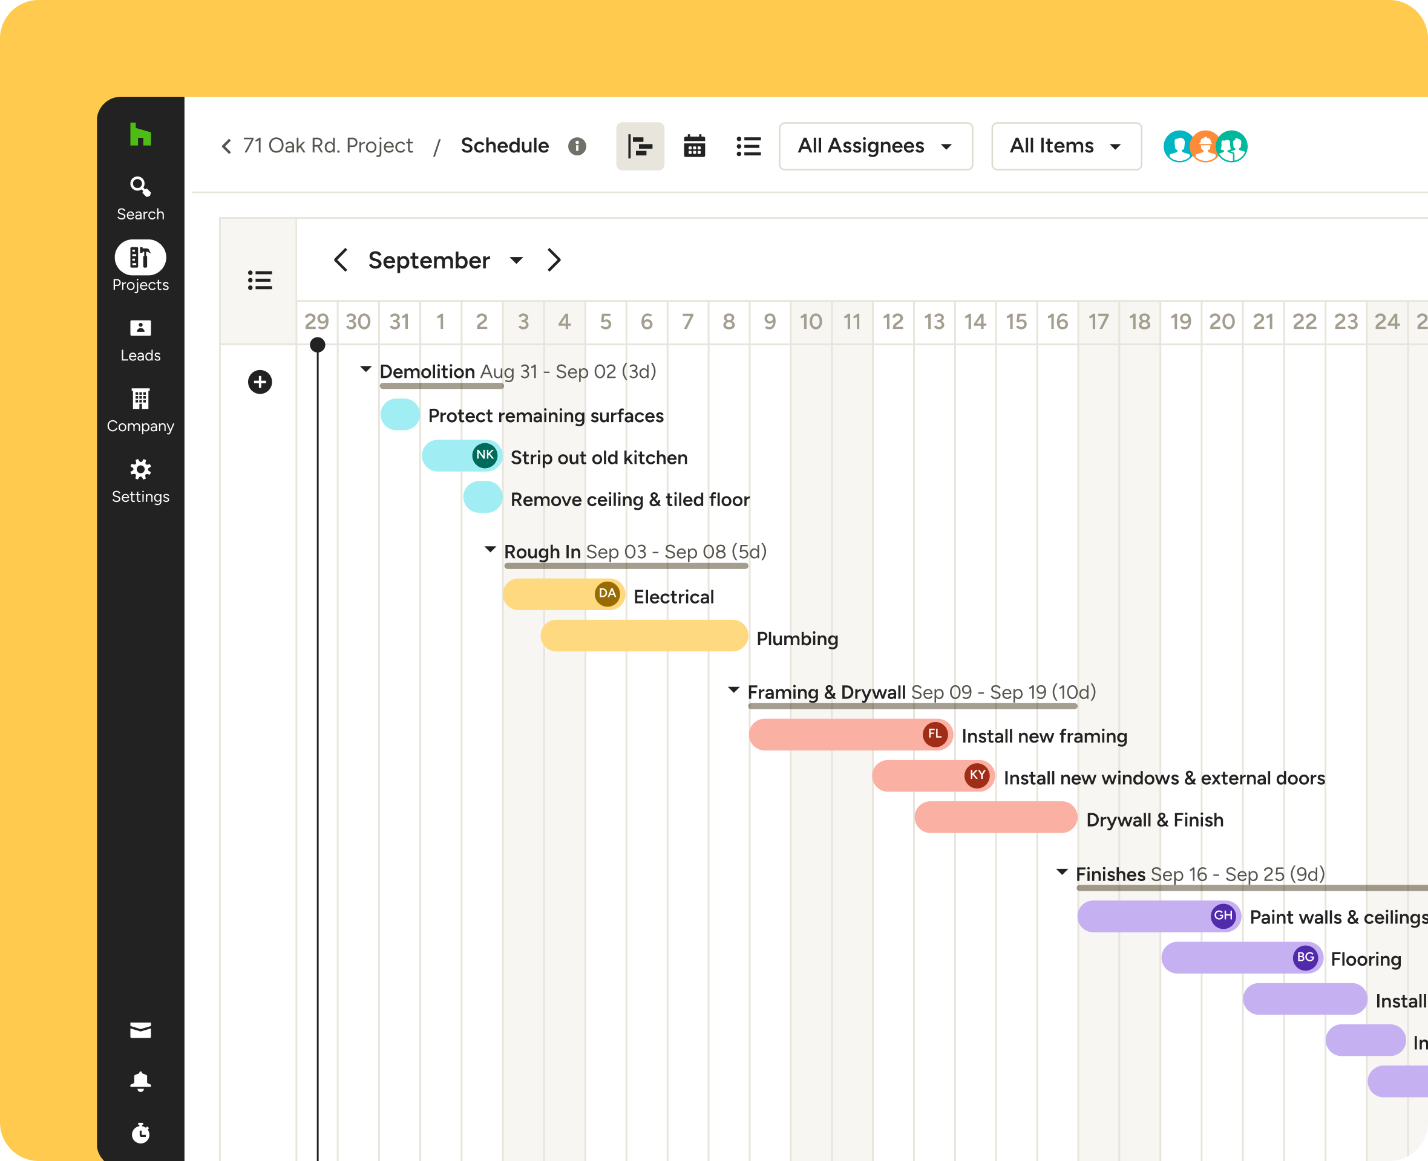Click the timer stopwatch icon
Viewport: 1428px width, 1161px height.
[x=140, y=1133]
